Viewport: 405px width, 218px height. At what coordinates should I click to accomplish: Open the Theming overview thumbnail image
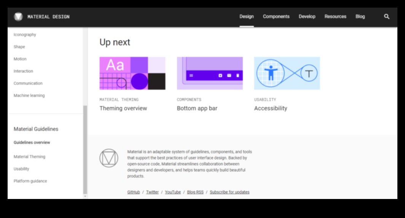click(x=132, y=73)
